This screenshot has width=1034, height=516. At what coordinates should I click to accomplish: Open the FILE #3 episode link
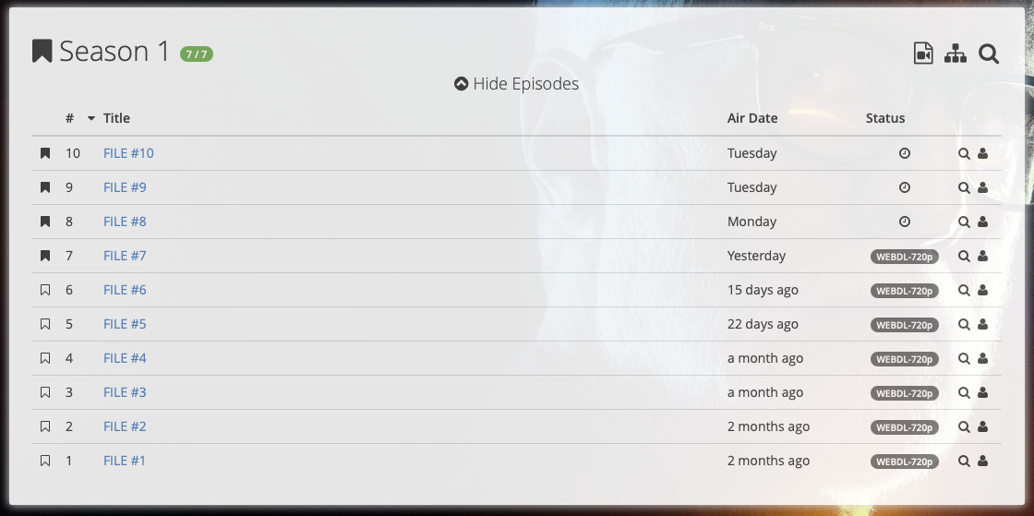tap(125, 392)
